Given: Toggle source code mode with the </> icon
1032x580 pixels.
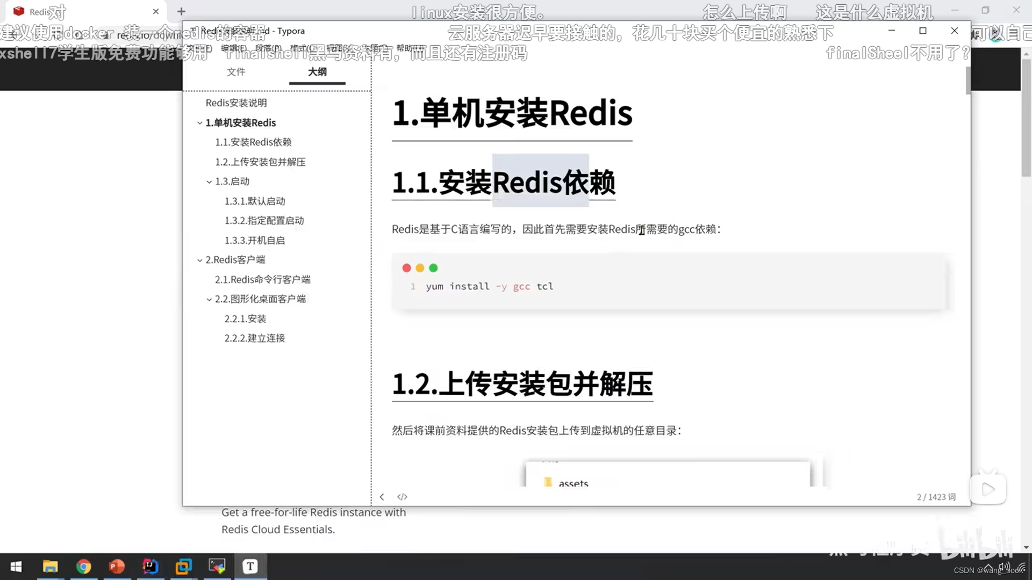Looking at the screenshot, I should (402, 497).
